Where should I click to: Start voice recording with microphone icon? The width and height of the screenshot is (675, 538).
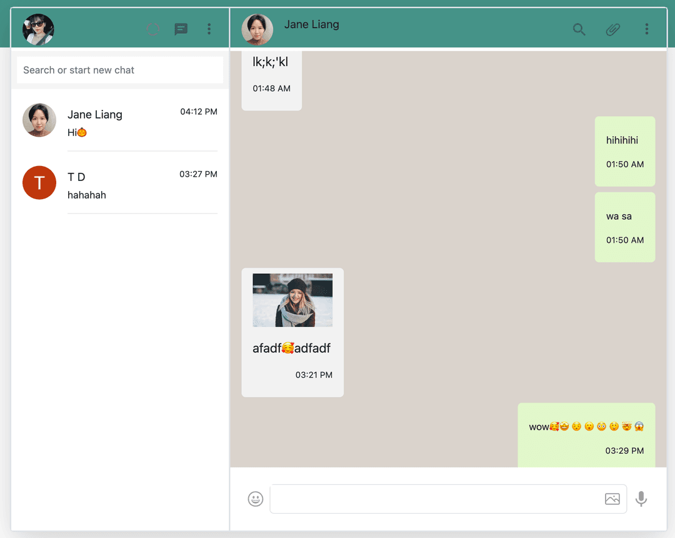point(641,499)
